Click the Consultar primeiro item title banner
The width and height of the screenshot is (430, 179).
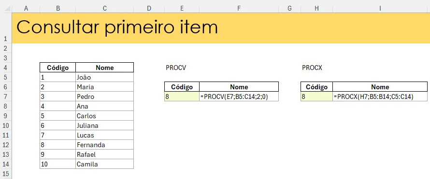tap(221, 28)
